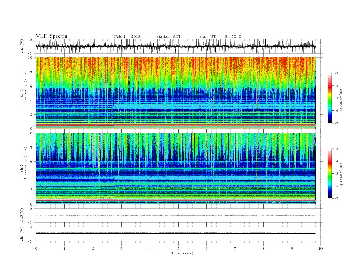The width and height of the screenshot is (361, 279).
Task: Click the "6" tick on the time axis
Action: tap(207, 248)
